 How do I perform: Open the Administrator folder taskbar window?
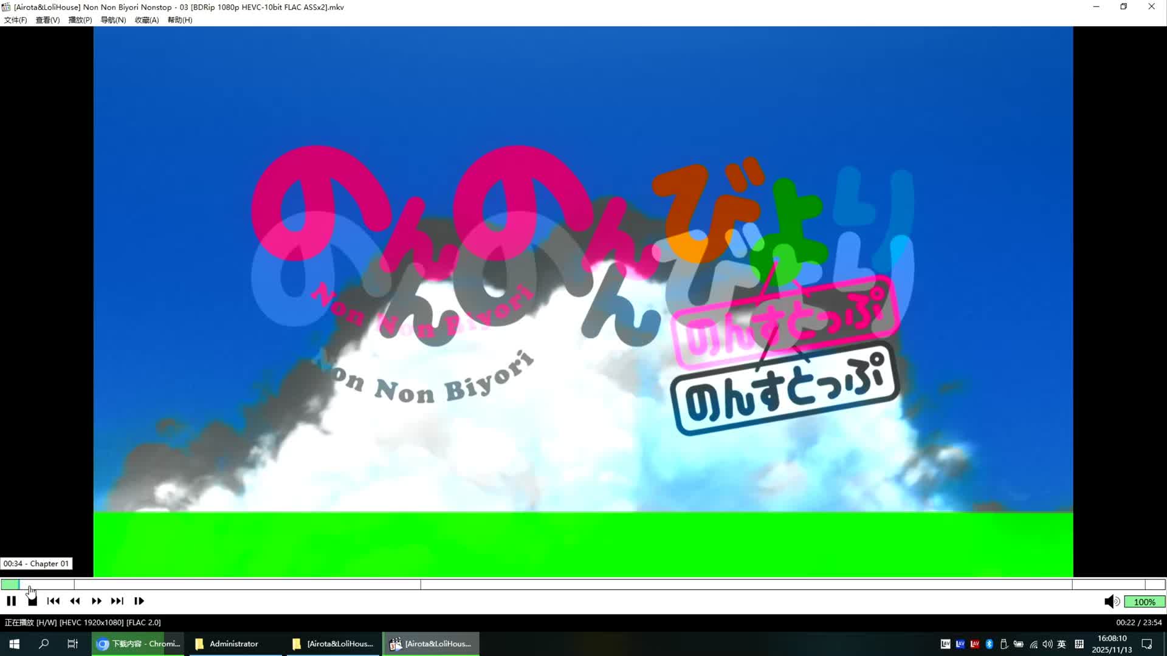(234, 644)
